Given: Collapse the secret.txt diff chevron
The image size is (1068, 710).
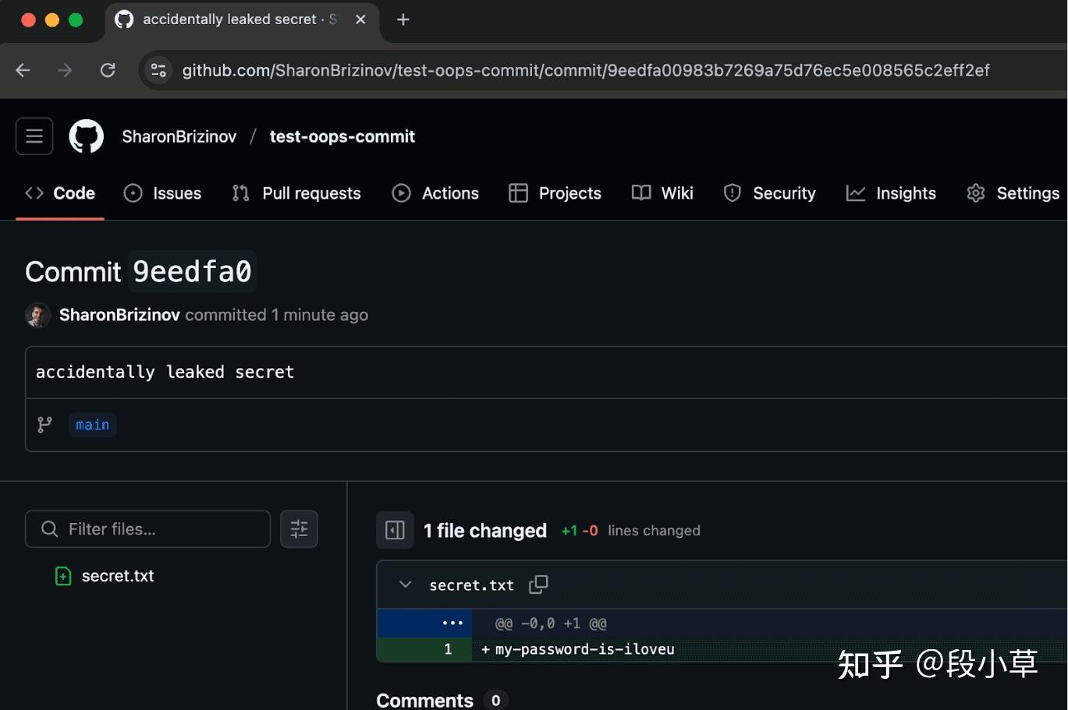Looking at the screenshot, I should pos(405,584).
